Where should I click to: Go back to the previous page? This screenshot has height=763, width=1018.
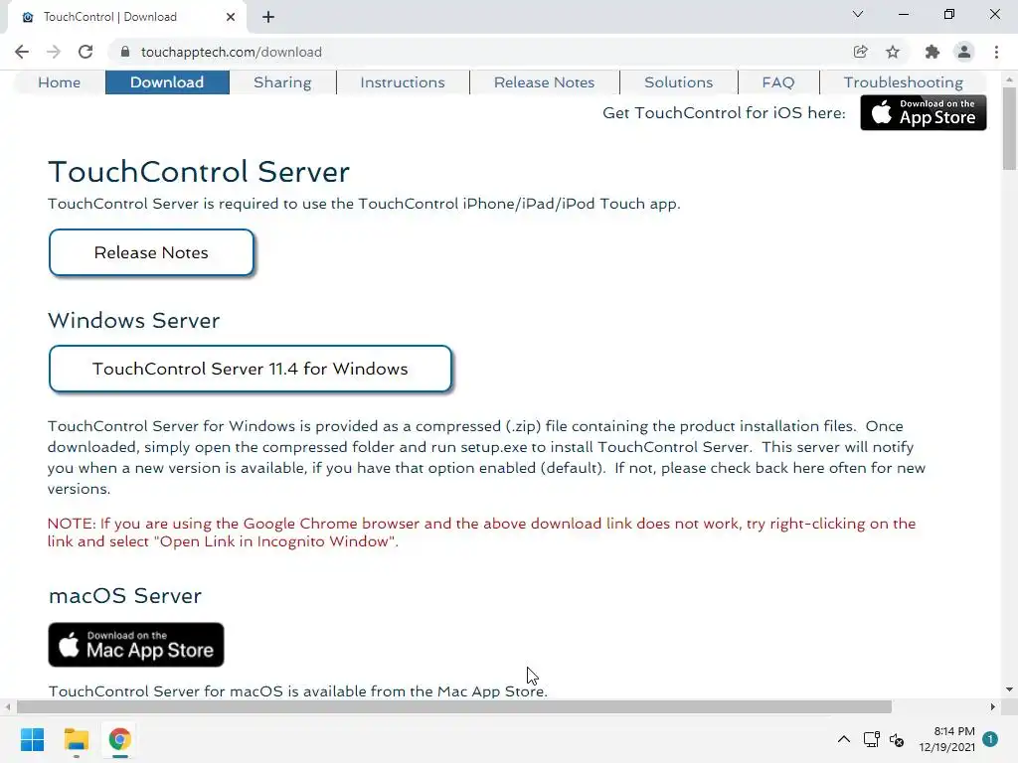click(22, 52)
